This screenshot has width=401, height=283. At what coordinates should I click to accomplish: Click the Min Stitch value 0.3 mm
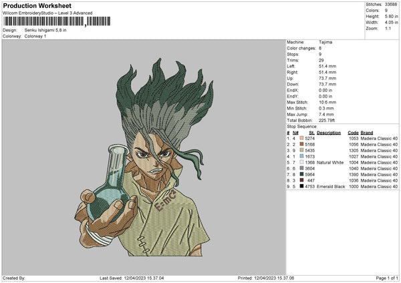[326, 108]
